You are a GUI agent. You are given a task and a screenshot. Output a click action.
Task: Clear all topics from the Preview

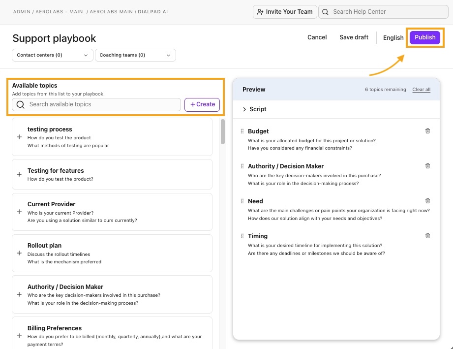click(421, 90)
